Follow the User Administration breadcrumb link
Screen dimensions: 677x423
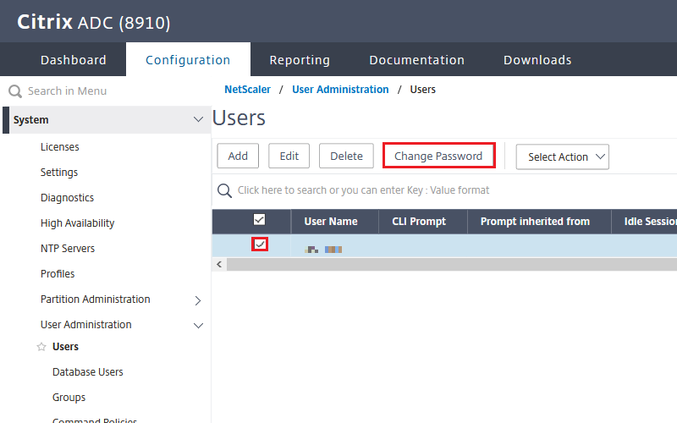pos(340,90)
